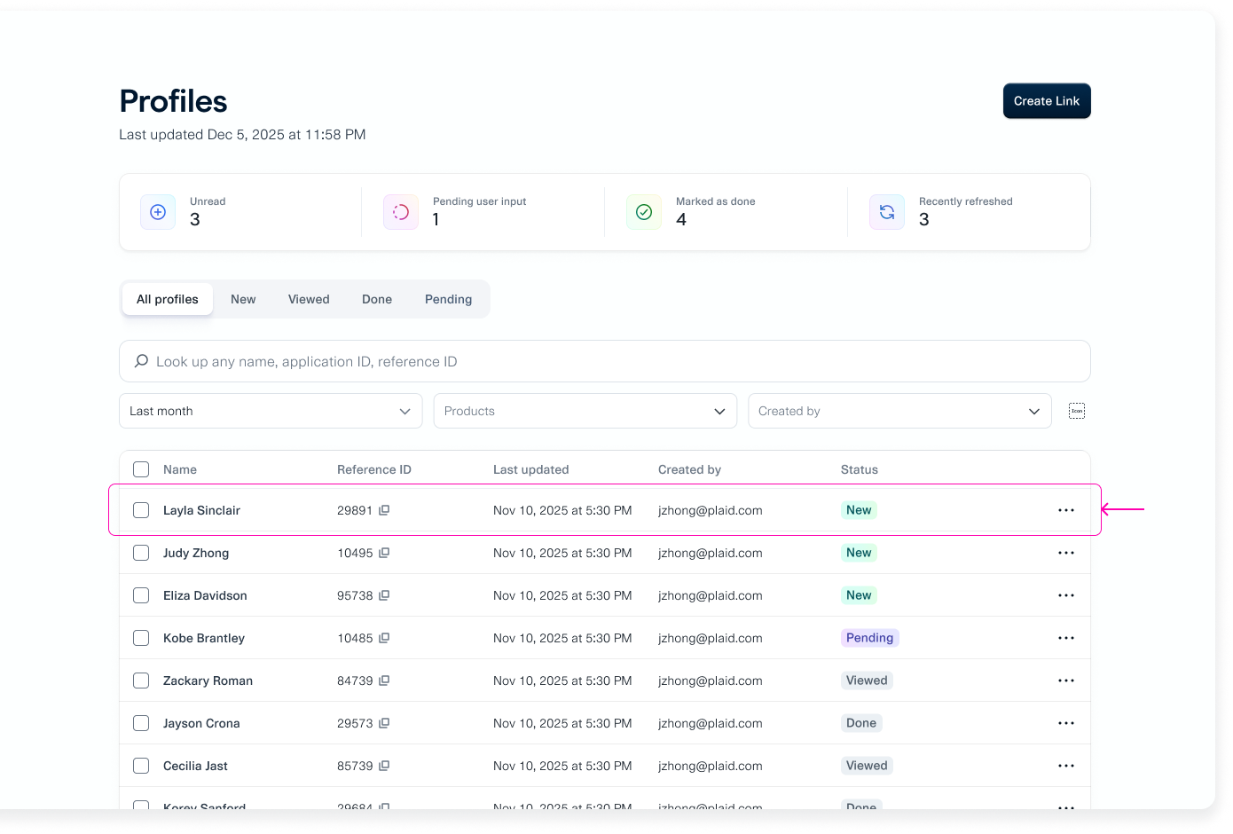Click the Created by column header
1233x834 pixels.
coord(689,469)
